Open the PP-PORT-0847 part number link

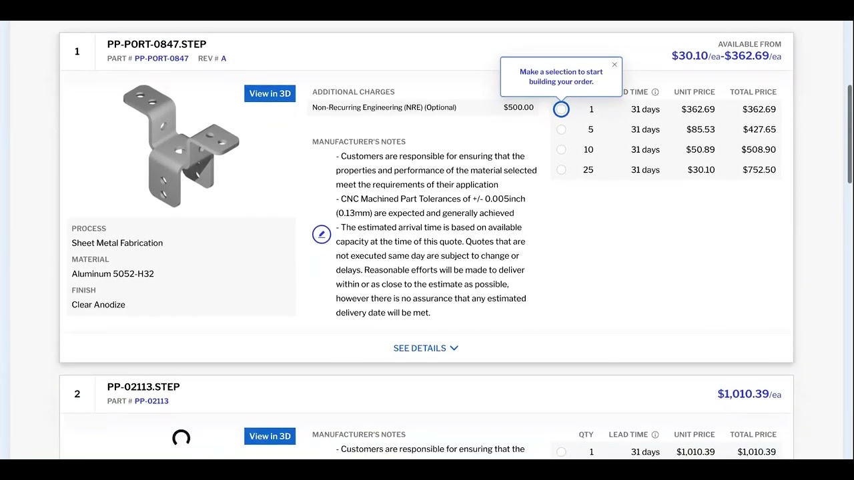click(161, 58)
